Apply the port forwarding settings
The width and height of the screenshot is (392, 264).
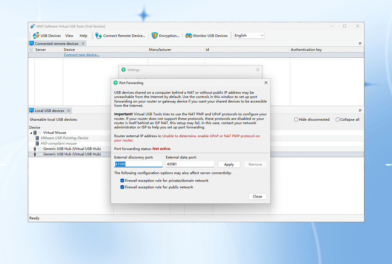229,164
